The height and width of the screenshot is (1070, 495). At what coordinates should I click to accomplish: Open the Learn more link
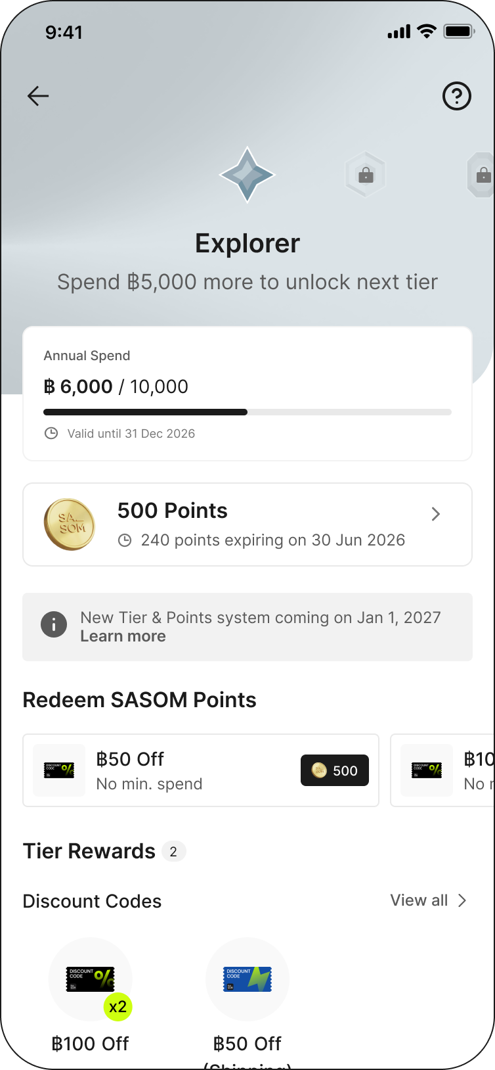coord(123,636)
